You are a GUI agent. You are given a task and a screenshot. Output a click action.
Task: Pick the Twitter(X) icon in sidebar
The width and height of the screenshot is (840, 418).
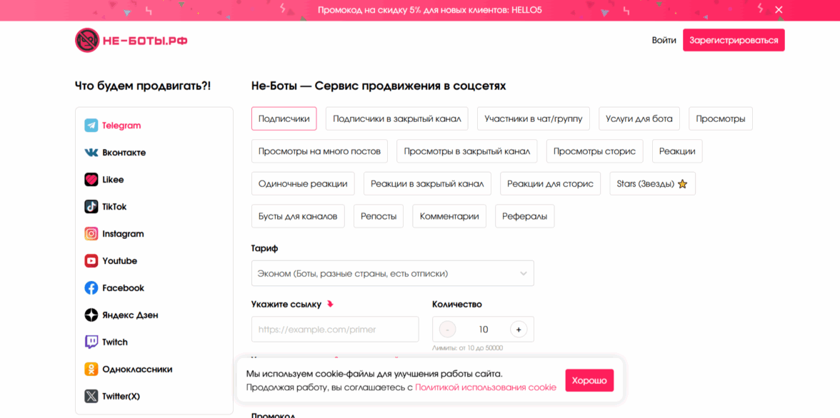(x=91, y=397)
